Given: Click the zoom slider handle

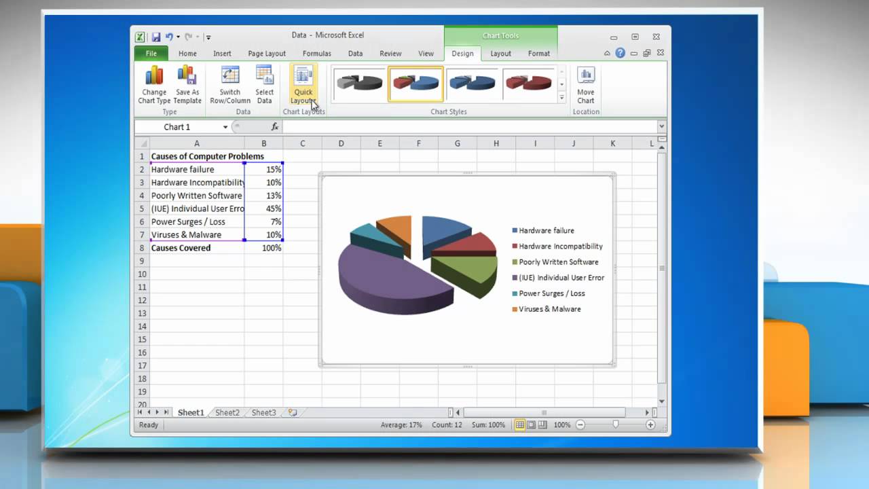Looking at the screenshot, I should click(x=616, y=425).
